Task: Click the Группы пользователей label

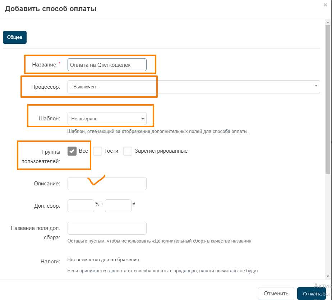Action: click(x=41, y=156)
